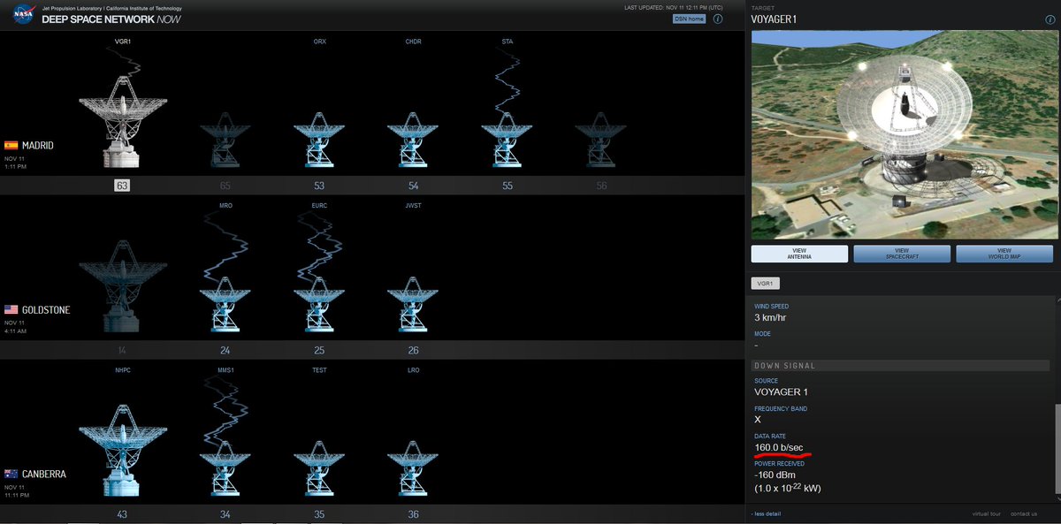Click antenna number 24

[x=225, y=351]
